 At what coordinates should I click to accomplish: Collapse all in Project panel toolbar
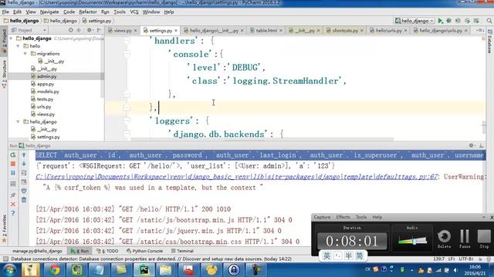click(x=79, y=30)
